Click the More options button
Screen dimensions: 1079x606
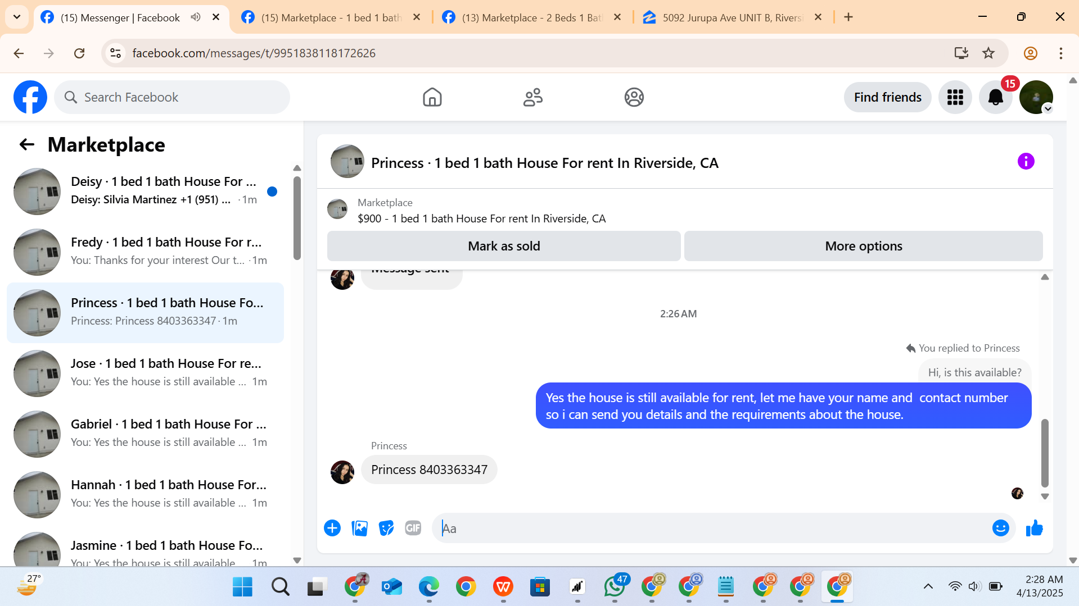(x=864, y=246)
